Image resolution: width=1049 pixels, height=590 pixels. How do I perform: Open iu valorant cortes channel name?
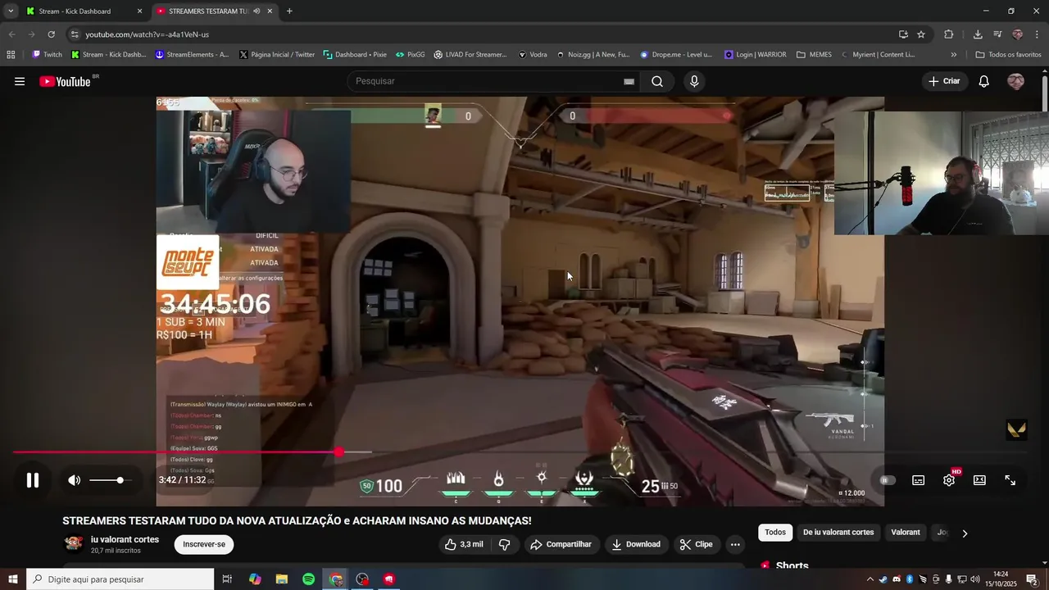coord(125,539)
